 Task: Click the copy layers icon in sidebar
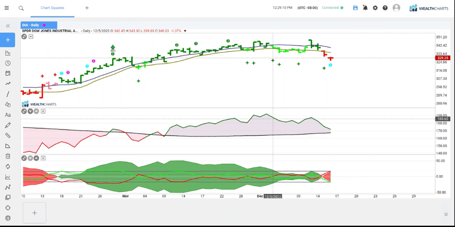tap(8, 198)
